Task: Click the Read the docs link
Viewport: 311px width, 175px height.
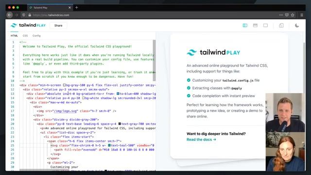Action: (x=201, y=140)
